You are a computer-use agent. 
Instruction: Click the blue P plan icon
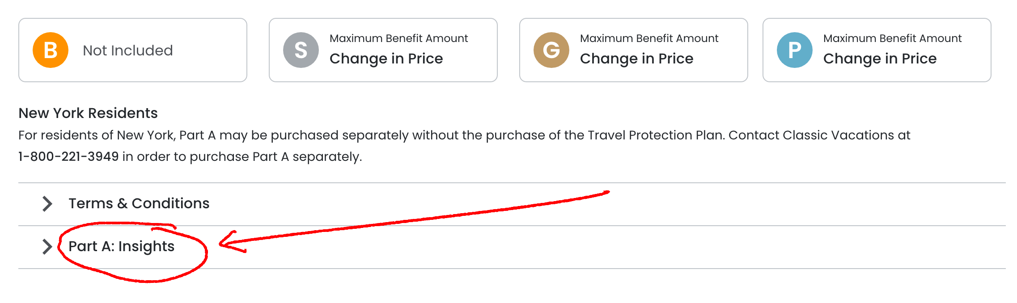point(795,50)
